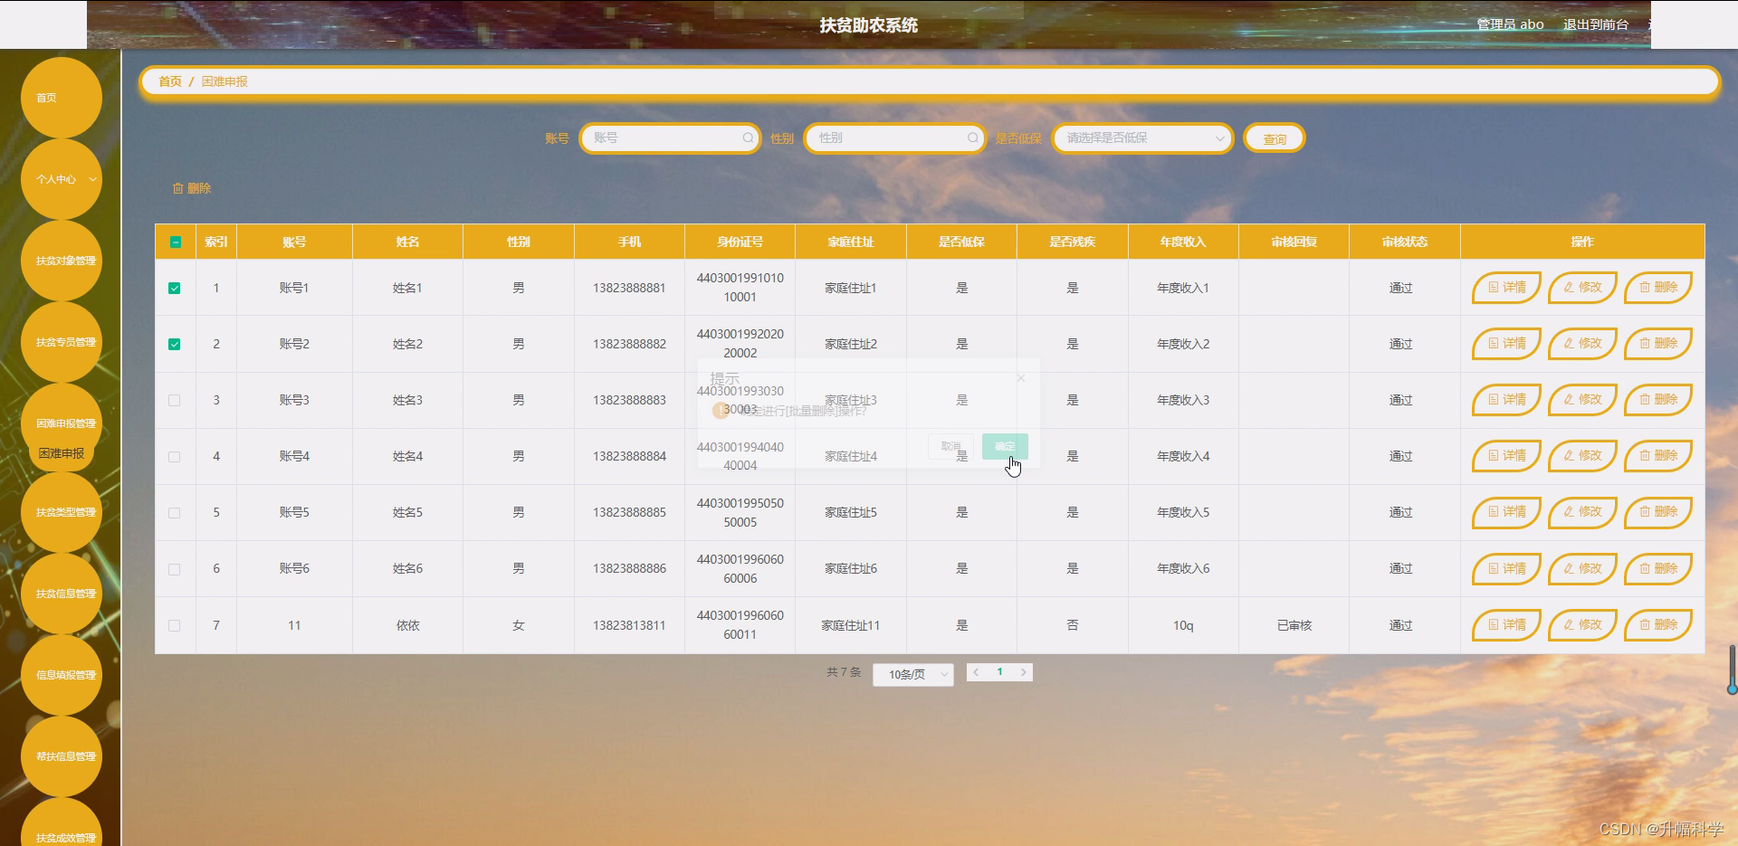Click the 修改 edit icon for 姓名6
This screenshot has width=1738, height=846.
[1581, 569]
